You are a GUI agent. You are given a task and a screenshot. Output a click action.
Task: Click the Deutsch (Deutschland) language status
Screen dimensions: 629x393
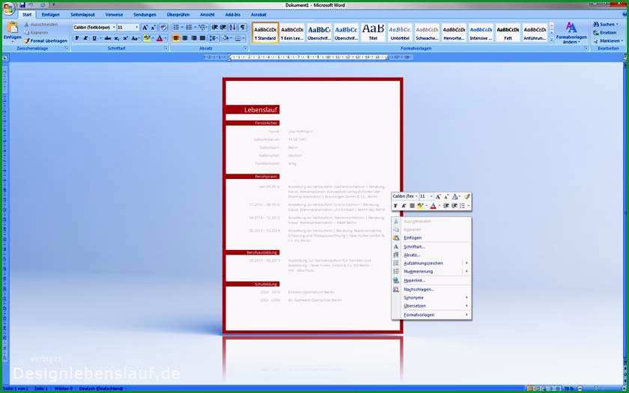coord(100,389)
